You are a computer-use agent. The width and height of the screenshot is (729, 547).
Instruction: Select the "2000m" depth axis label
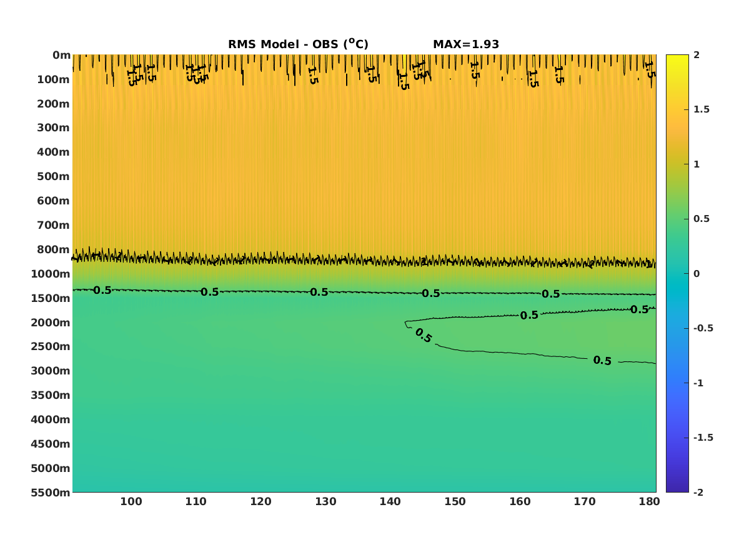51,323
